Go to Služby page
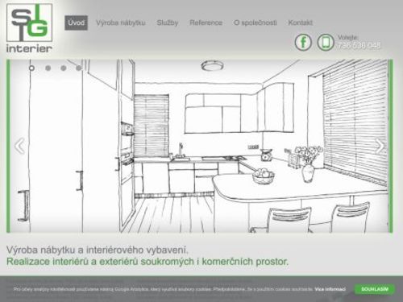This screenshot has height=302, width=403. click(168, 23)
